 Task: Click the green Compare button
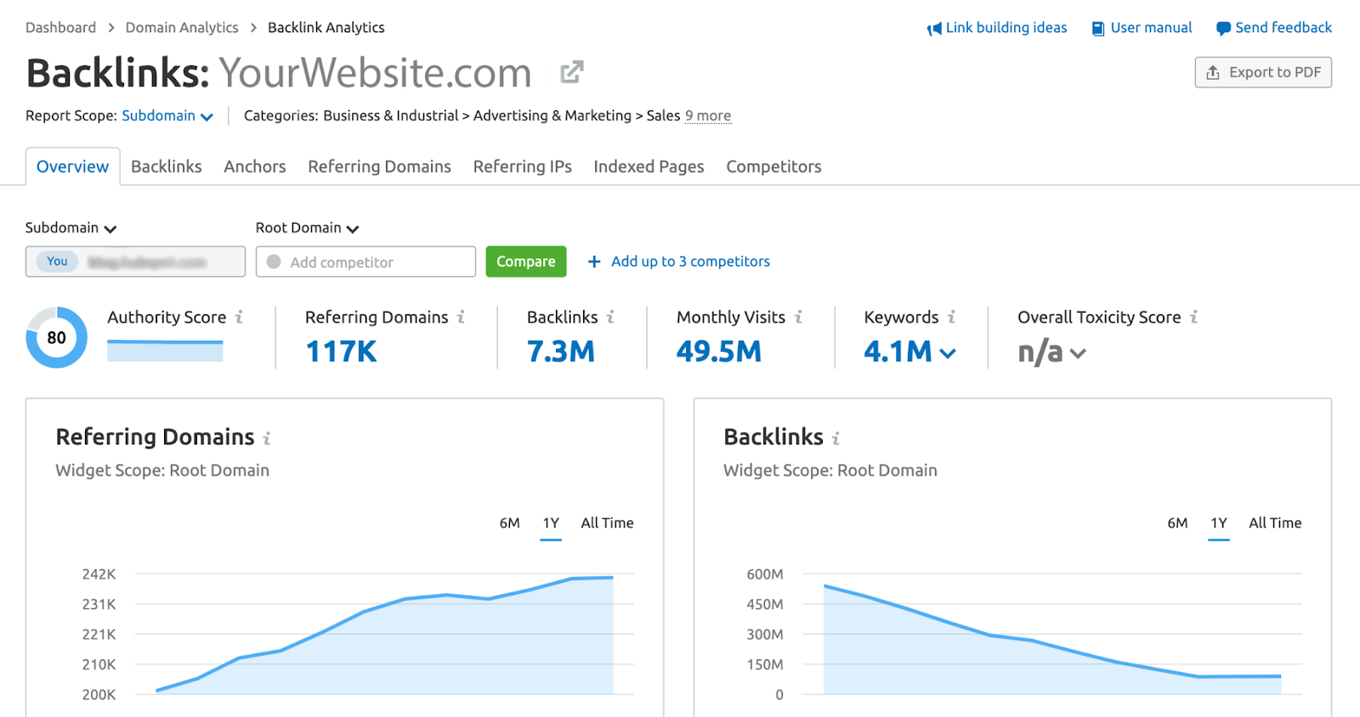[526, 262]
